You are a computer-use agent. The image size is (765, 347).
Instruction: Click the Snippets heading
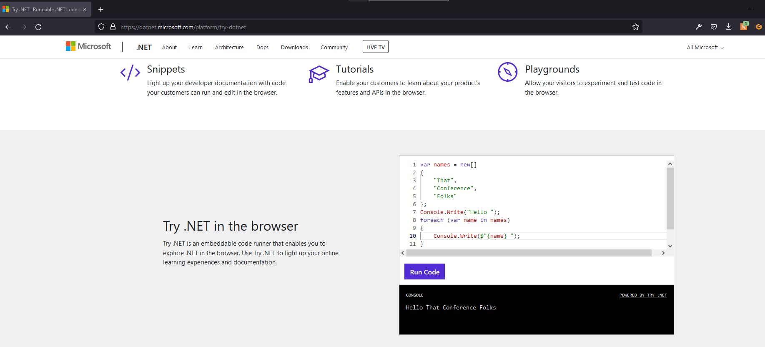tap(166, 69)
